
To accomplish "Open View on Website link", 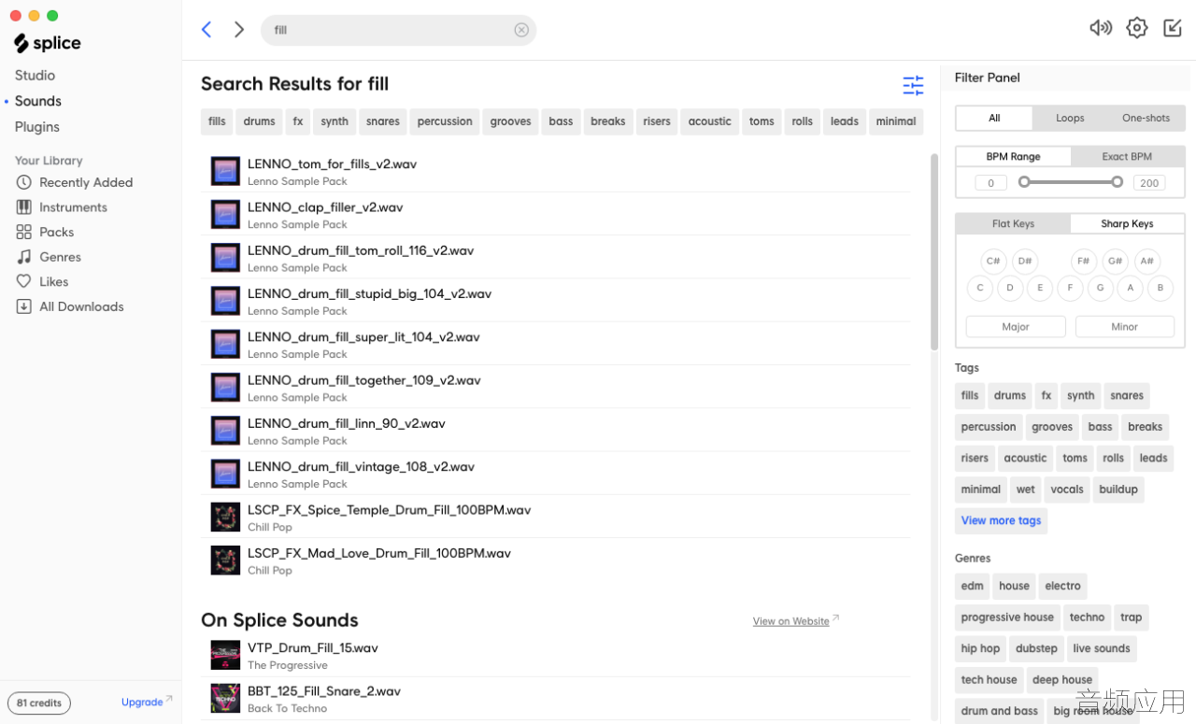I will 791,621.
